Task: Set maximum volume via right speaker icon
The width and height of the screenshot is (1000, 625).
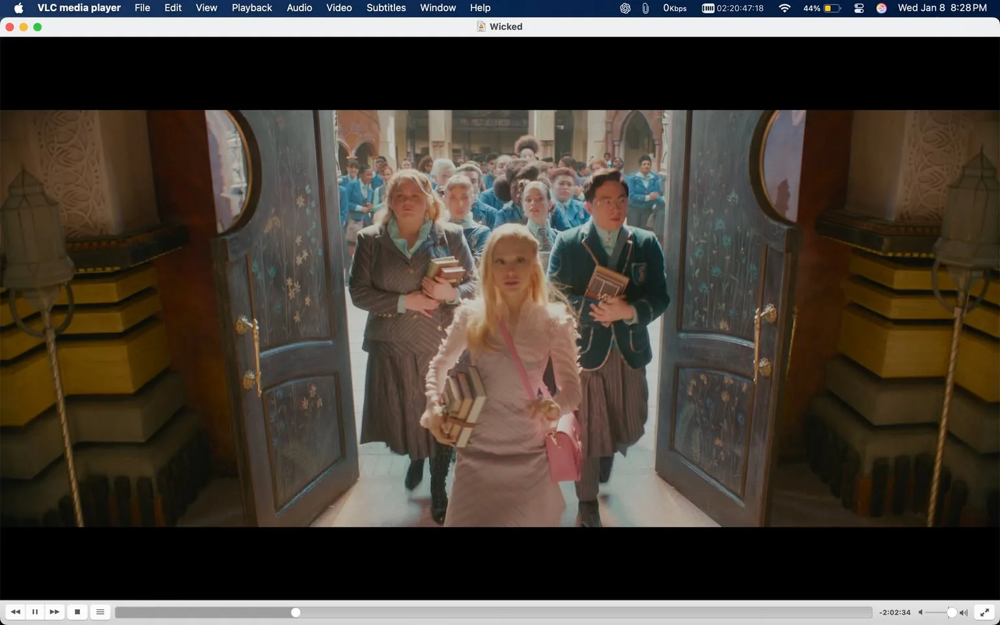Action: 963,612
